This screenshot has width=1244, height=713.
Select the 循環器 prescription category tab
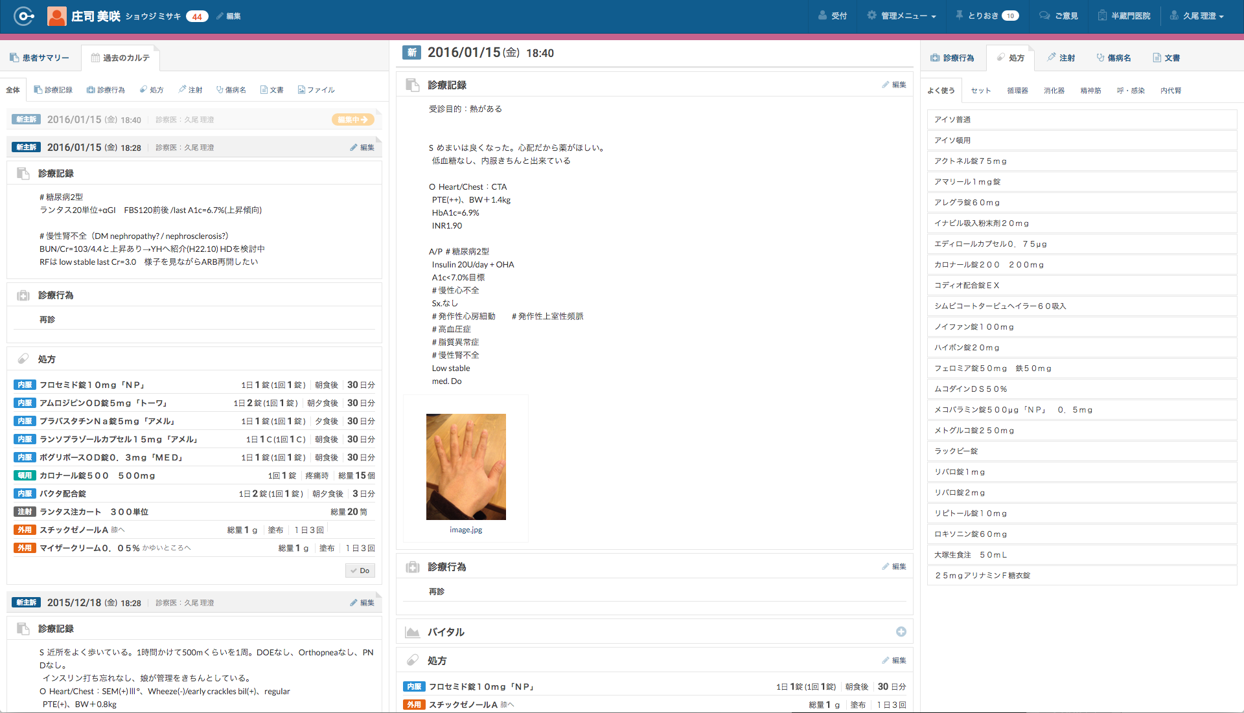[x=1017, y=91]
